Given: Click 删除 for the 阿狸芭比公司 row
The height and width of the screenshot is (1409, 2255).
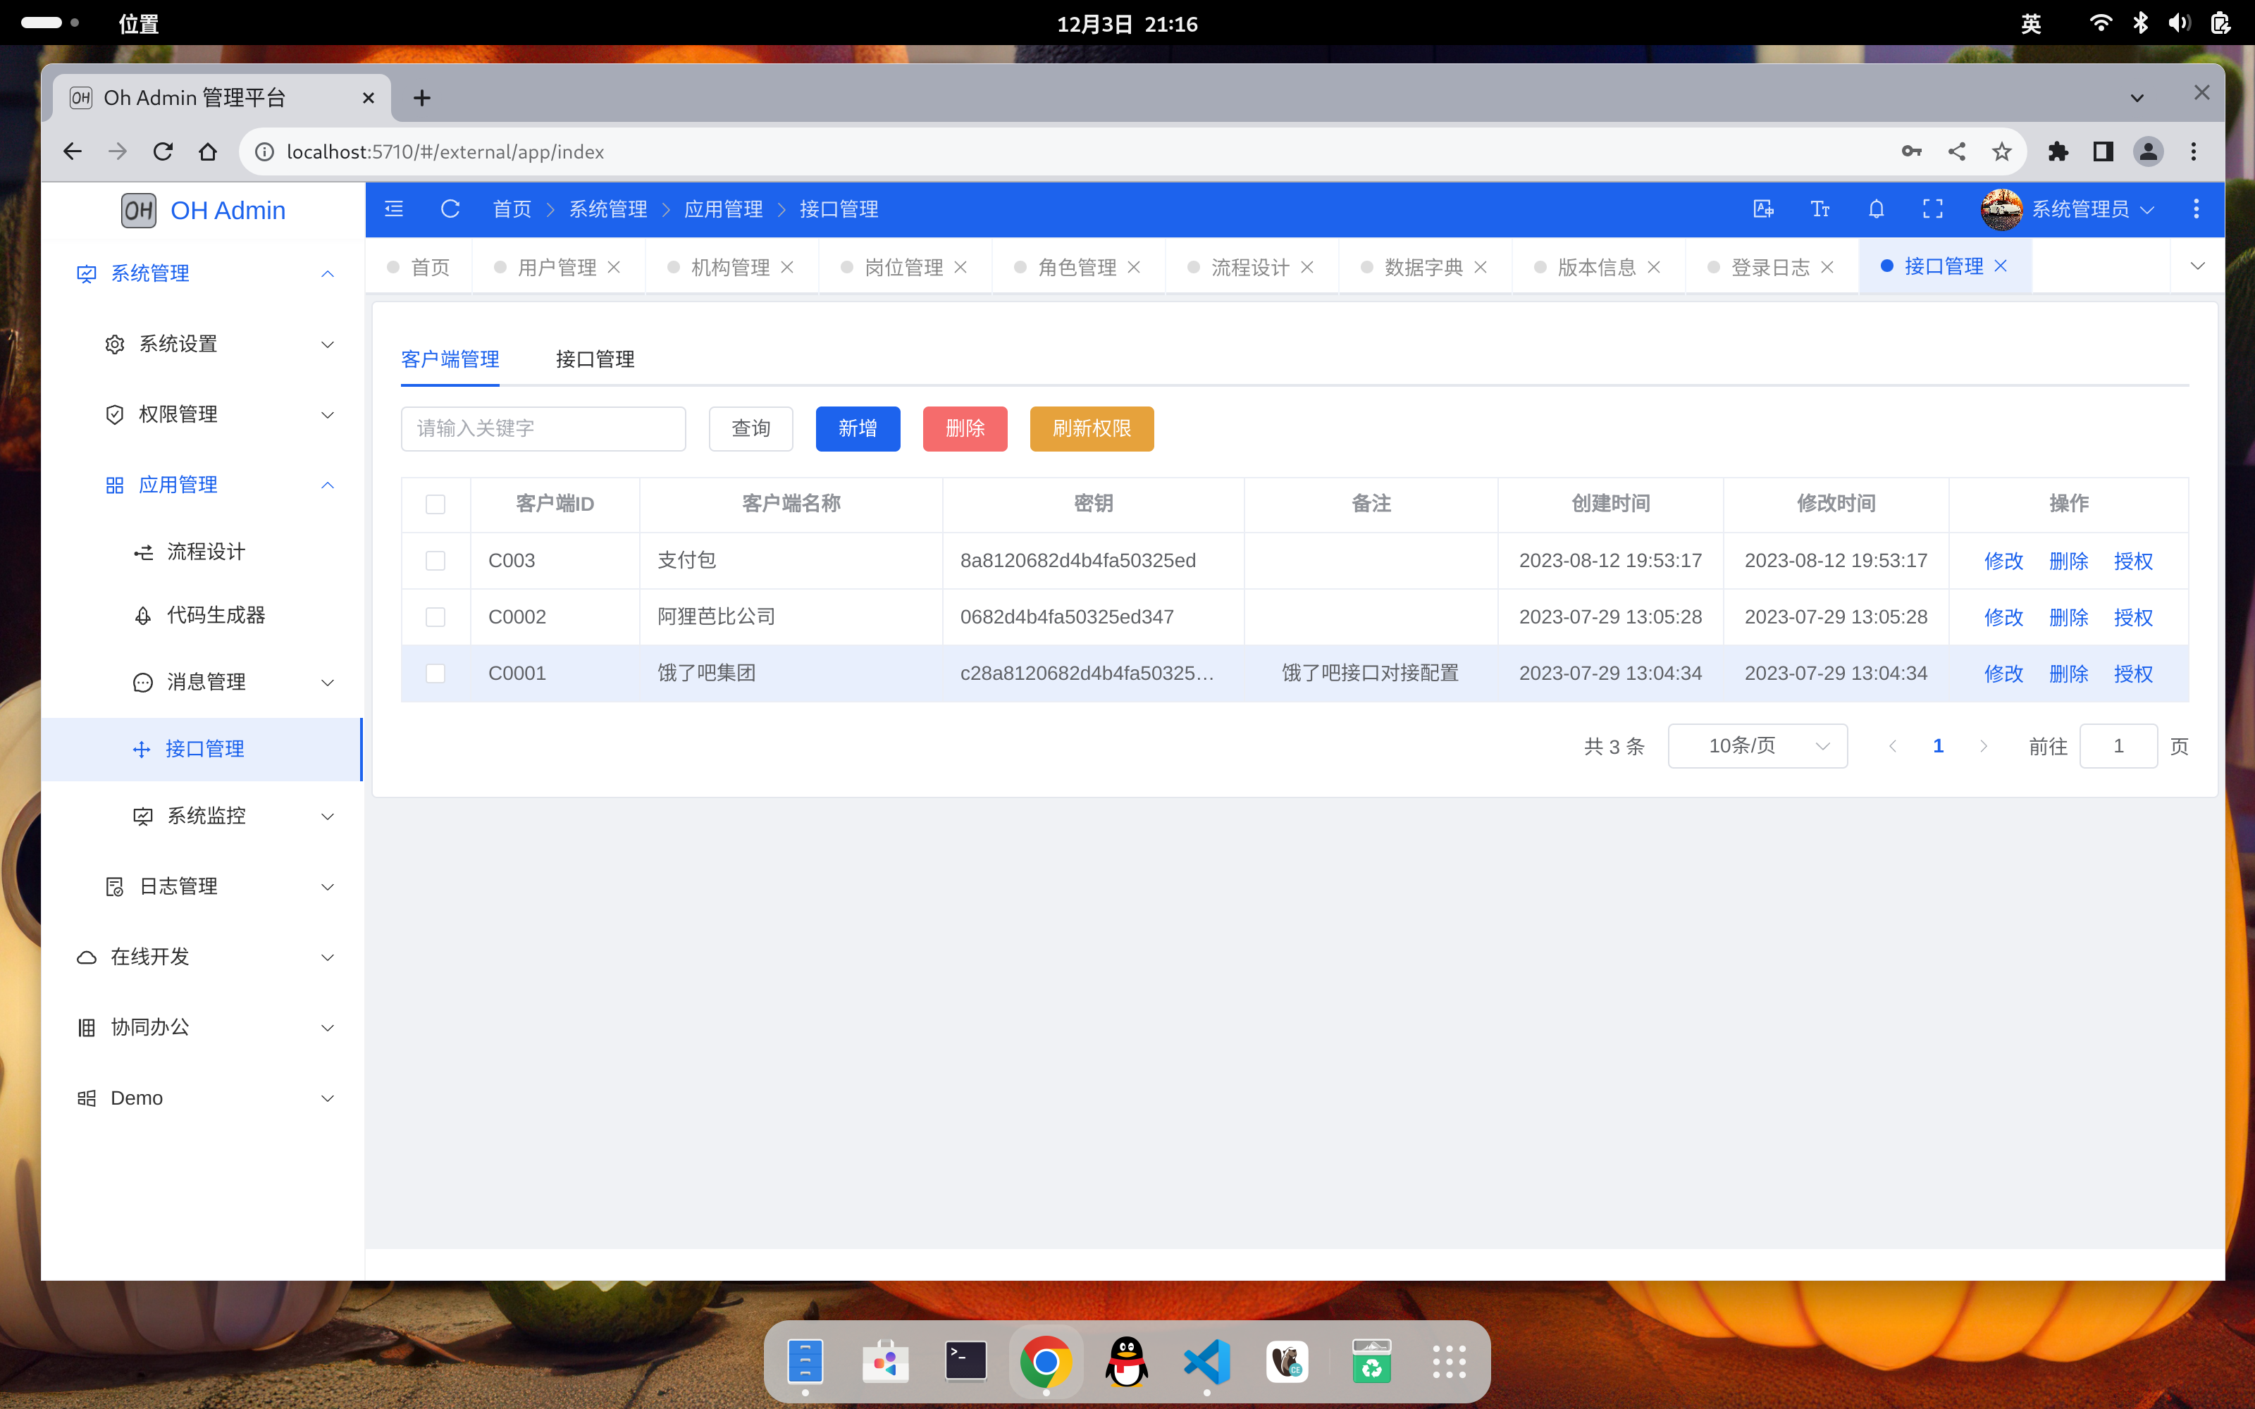Looking at the screenshot, I should click(x=2069, y=617).
